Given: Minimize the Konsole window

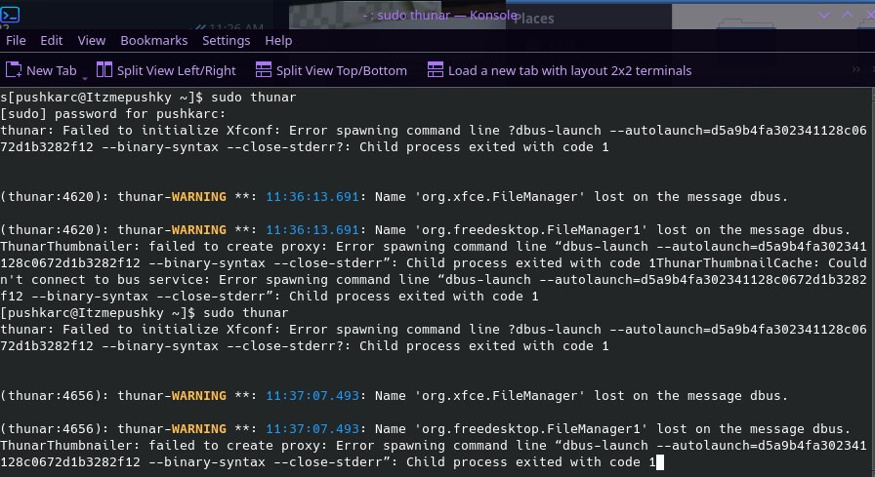Looking at the screenshot, I should [x=822, y=15].
